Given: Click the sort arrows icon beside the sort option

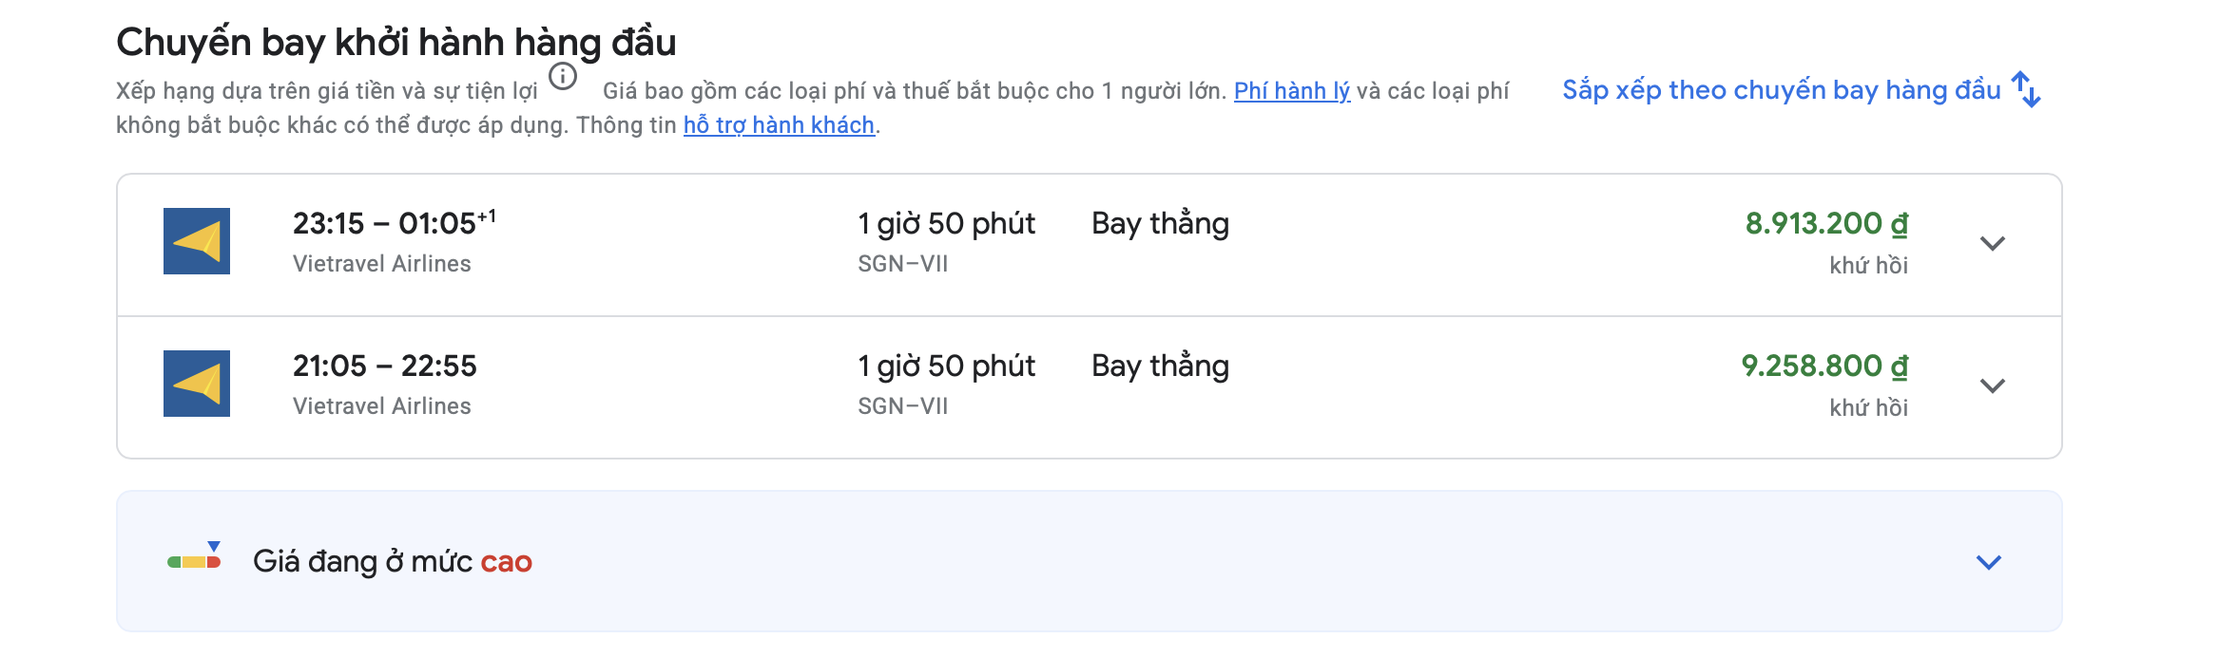Looking at the screenshot, I should pyautogui.click(x=2026, y=91).
